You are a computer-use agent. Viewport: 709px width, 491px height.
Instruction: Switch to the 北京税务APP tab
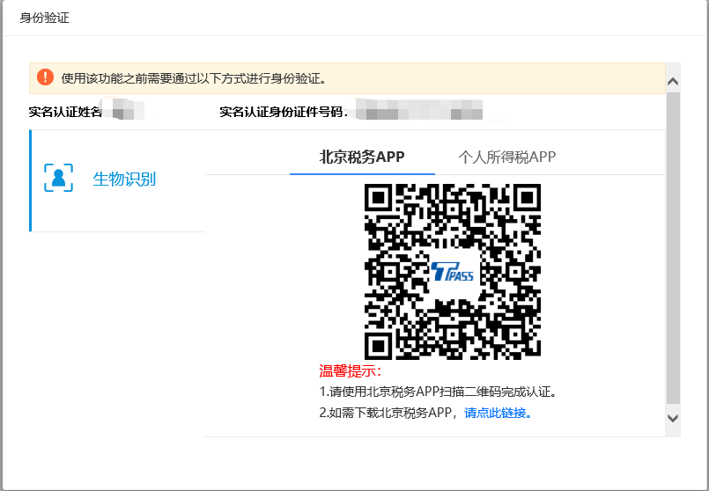click(362, 157)
